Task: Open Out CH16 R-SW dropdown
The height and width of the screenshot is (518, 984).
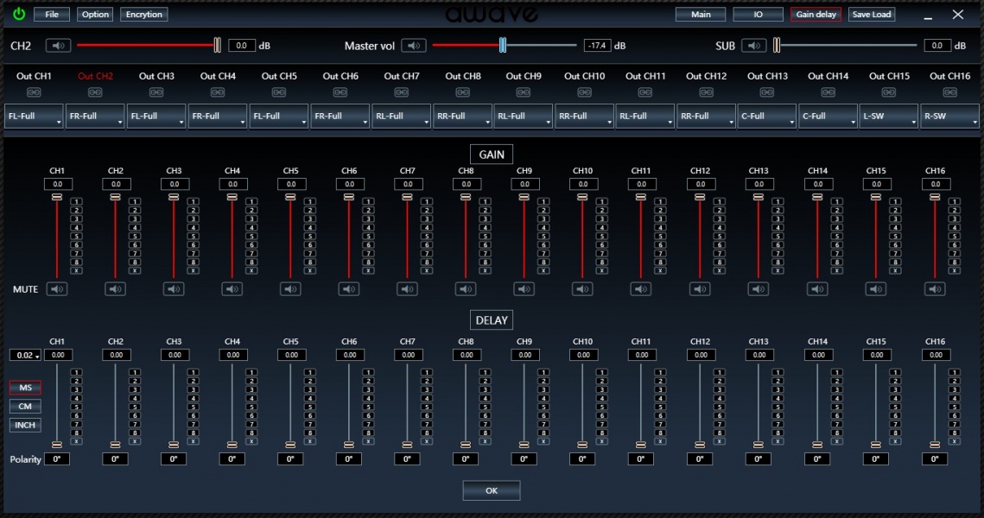Action: [949, 116]
